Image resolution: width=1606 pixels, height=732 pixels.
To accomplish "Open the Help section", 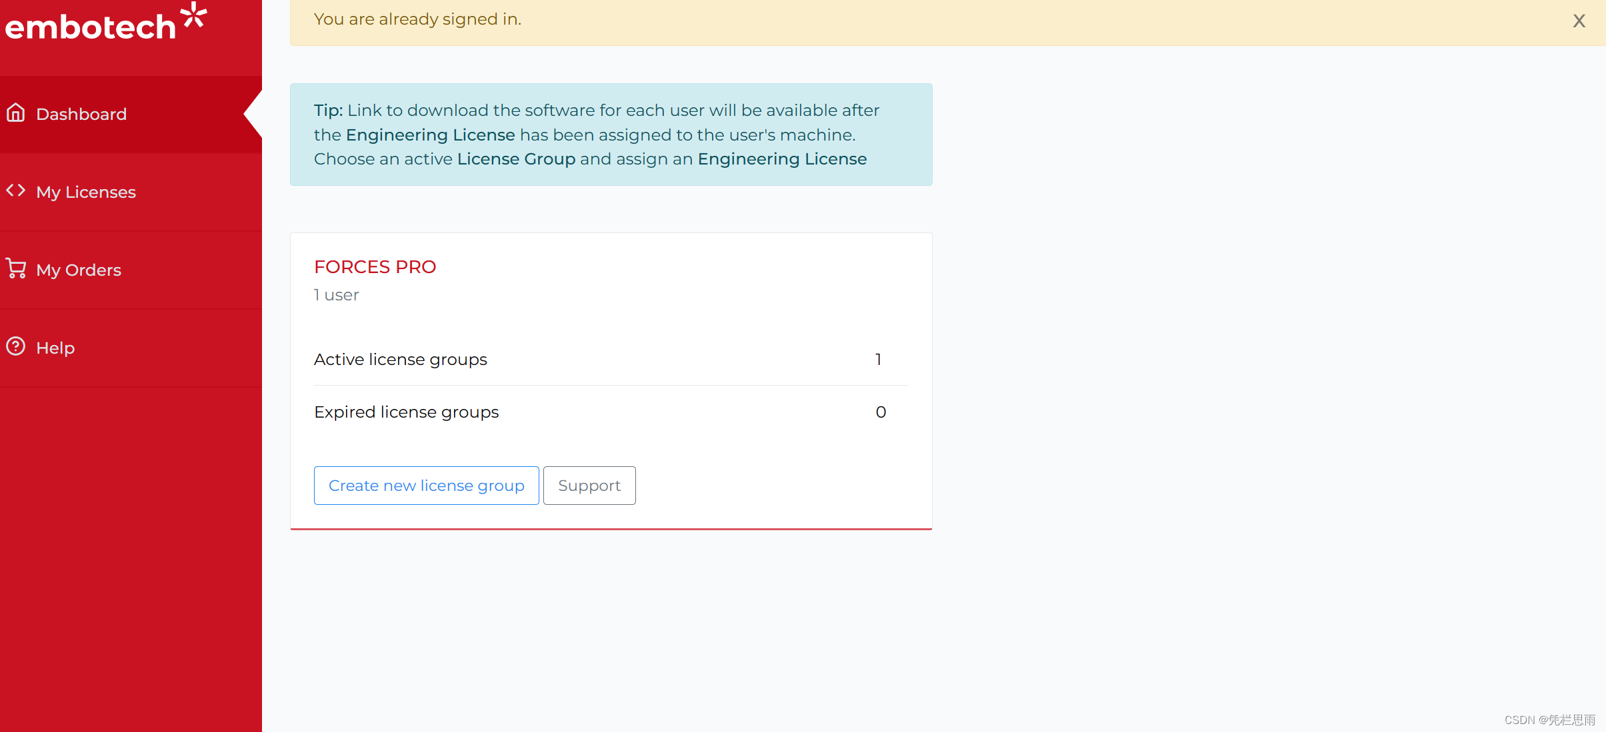I will [x=131, y=348].
